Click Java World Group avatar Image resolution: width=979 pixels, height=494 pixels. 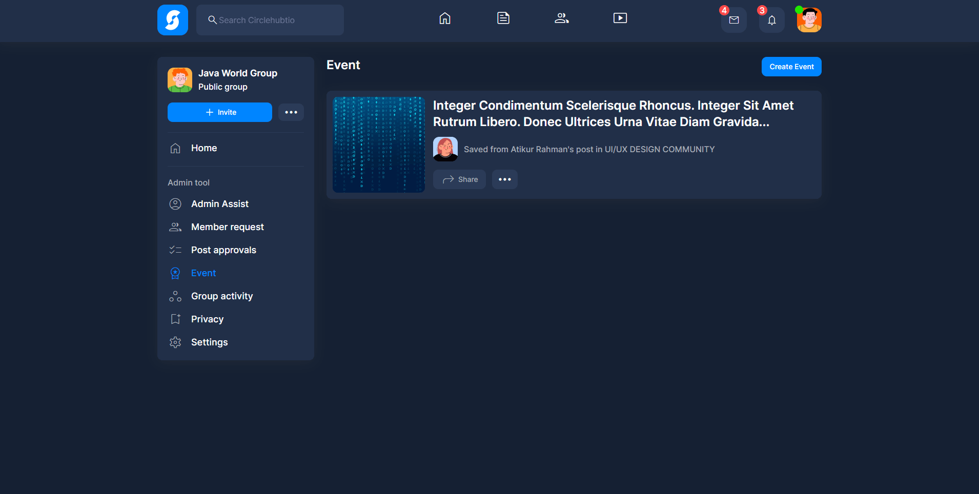pos(180,80)
